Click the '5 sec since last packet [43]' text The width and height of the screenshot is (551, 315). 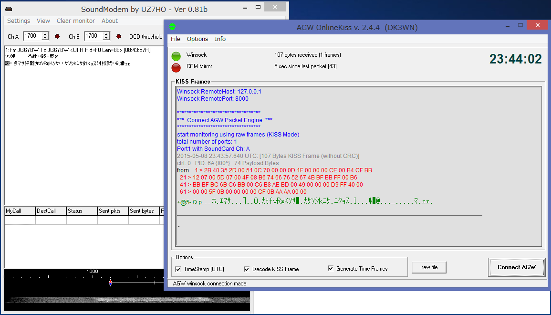(x=305, y=66)
